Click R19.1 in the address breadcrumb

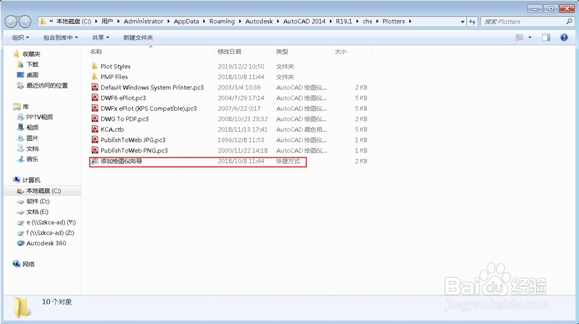pyautogui.click(x=345, y=21)
